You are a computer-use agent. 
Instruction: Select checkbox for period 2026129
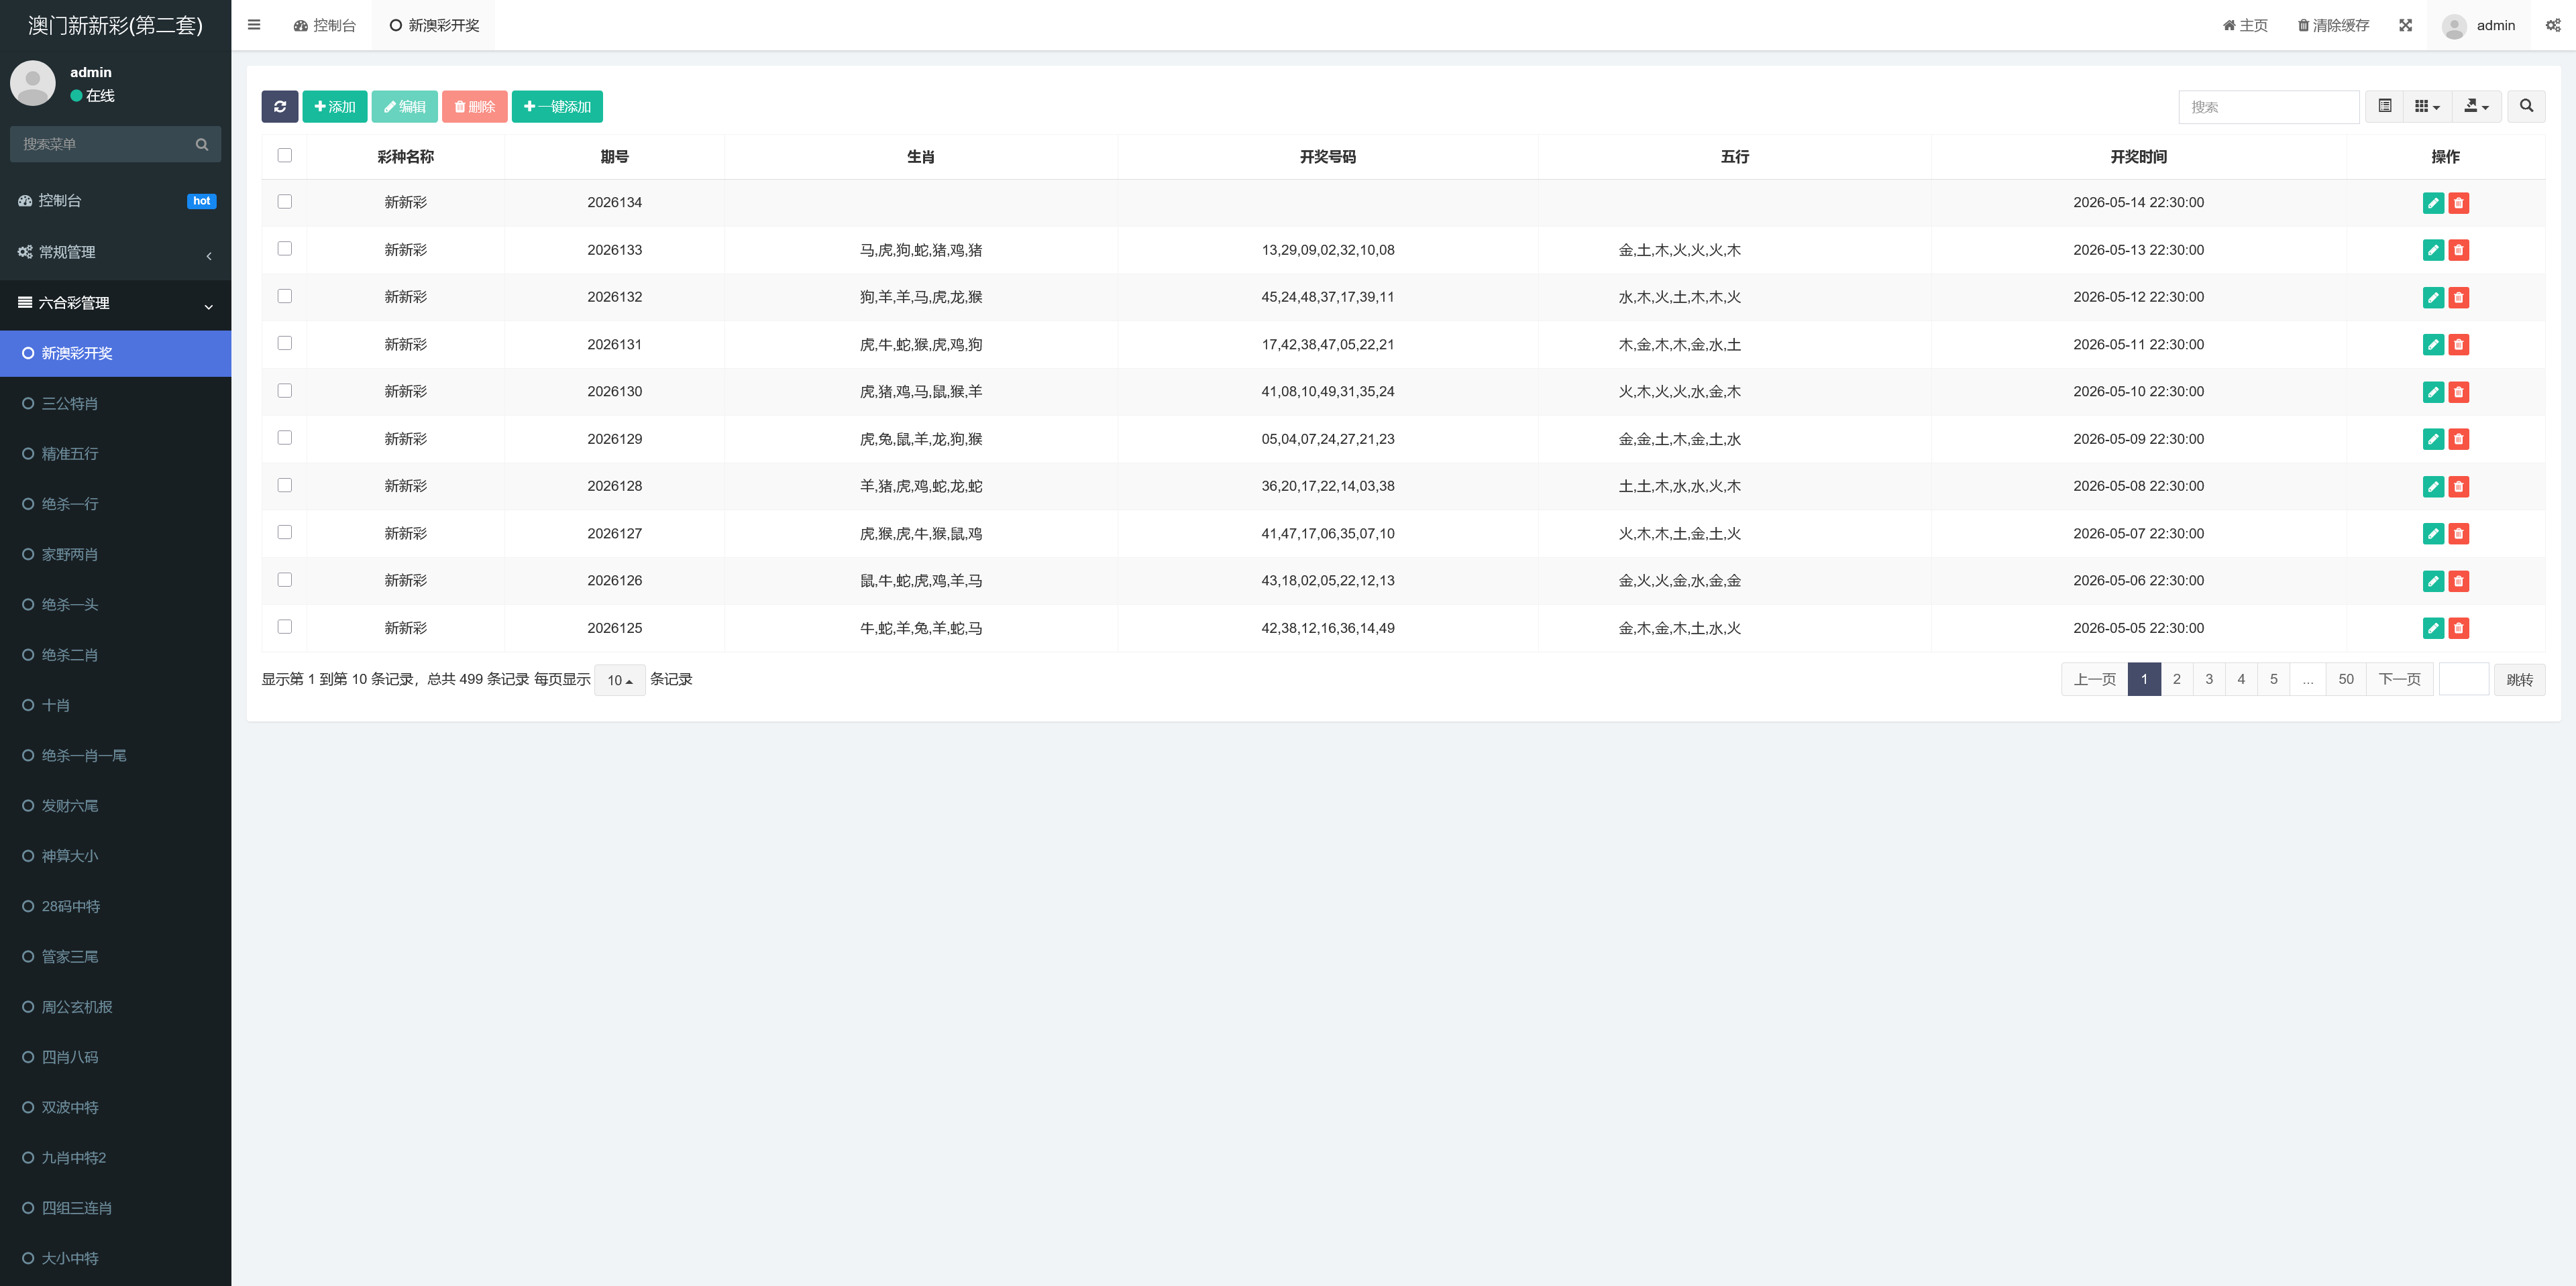point(285,438)
